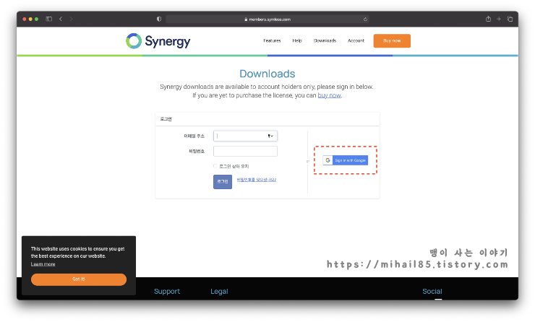The height and width of the screenshot is (322, 535).
Task: Follow the buy now link
Action: point(329,95)
